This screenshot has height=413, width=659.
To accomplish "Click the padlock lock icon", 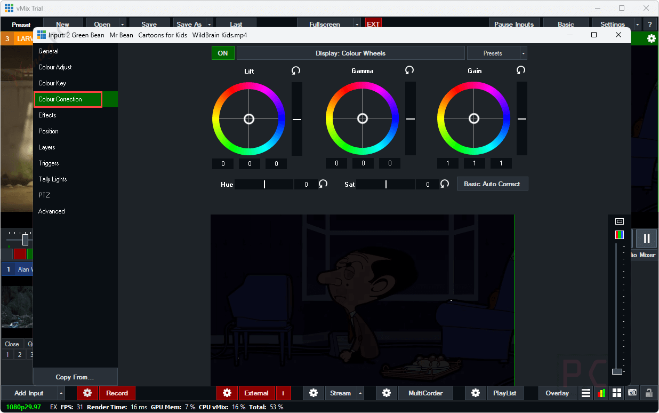I will tap(649, 393).
